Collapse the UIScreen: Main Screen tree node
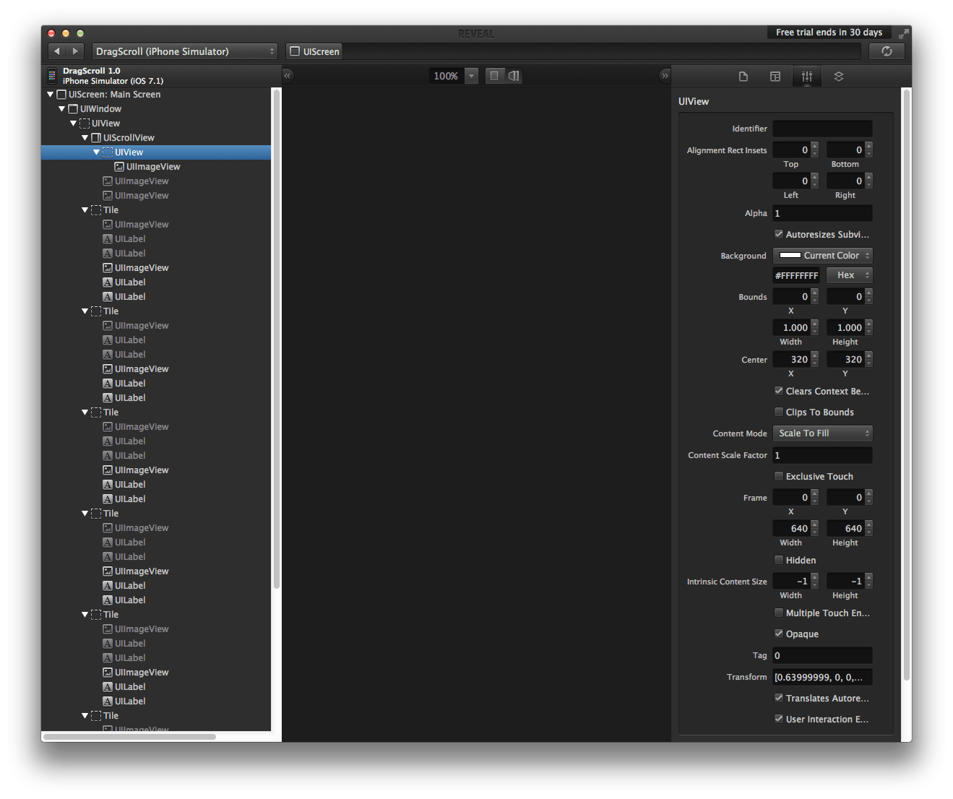The height and width of the screenshot is (799, 953). click(x=50, y=95)
